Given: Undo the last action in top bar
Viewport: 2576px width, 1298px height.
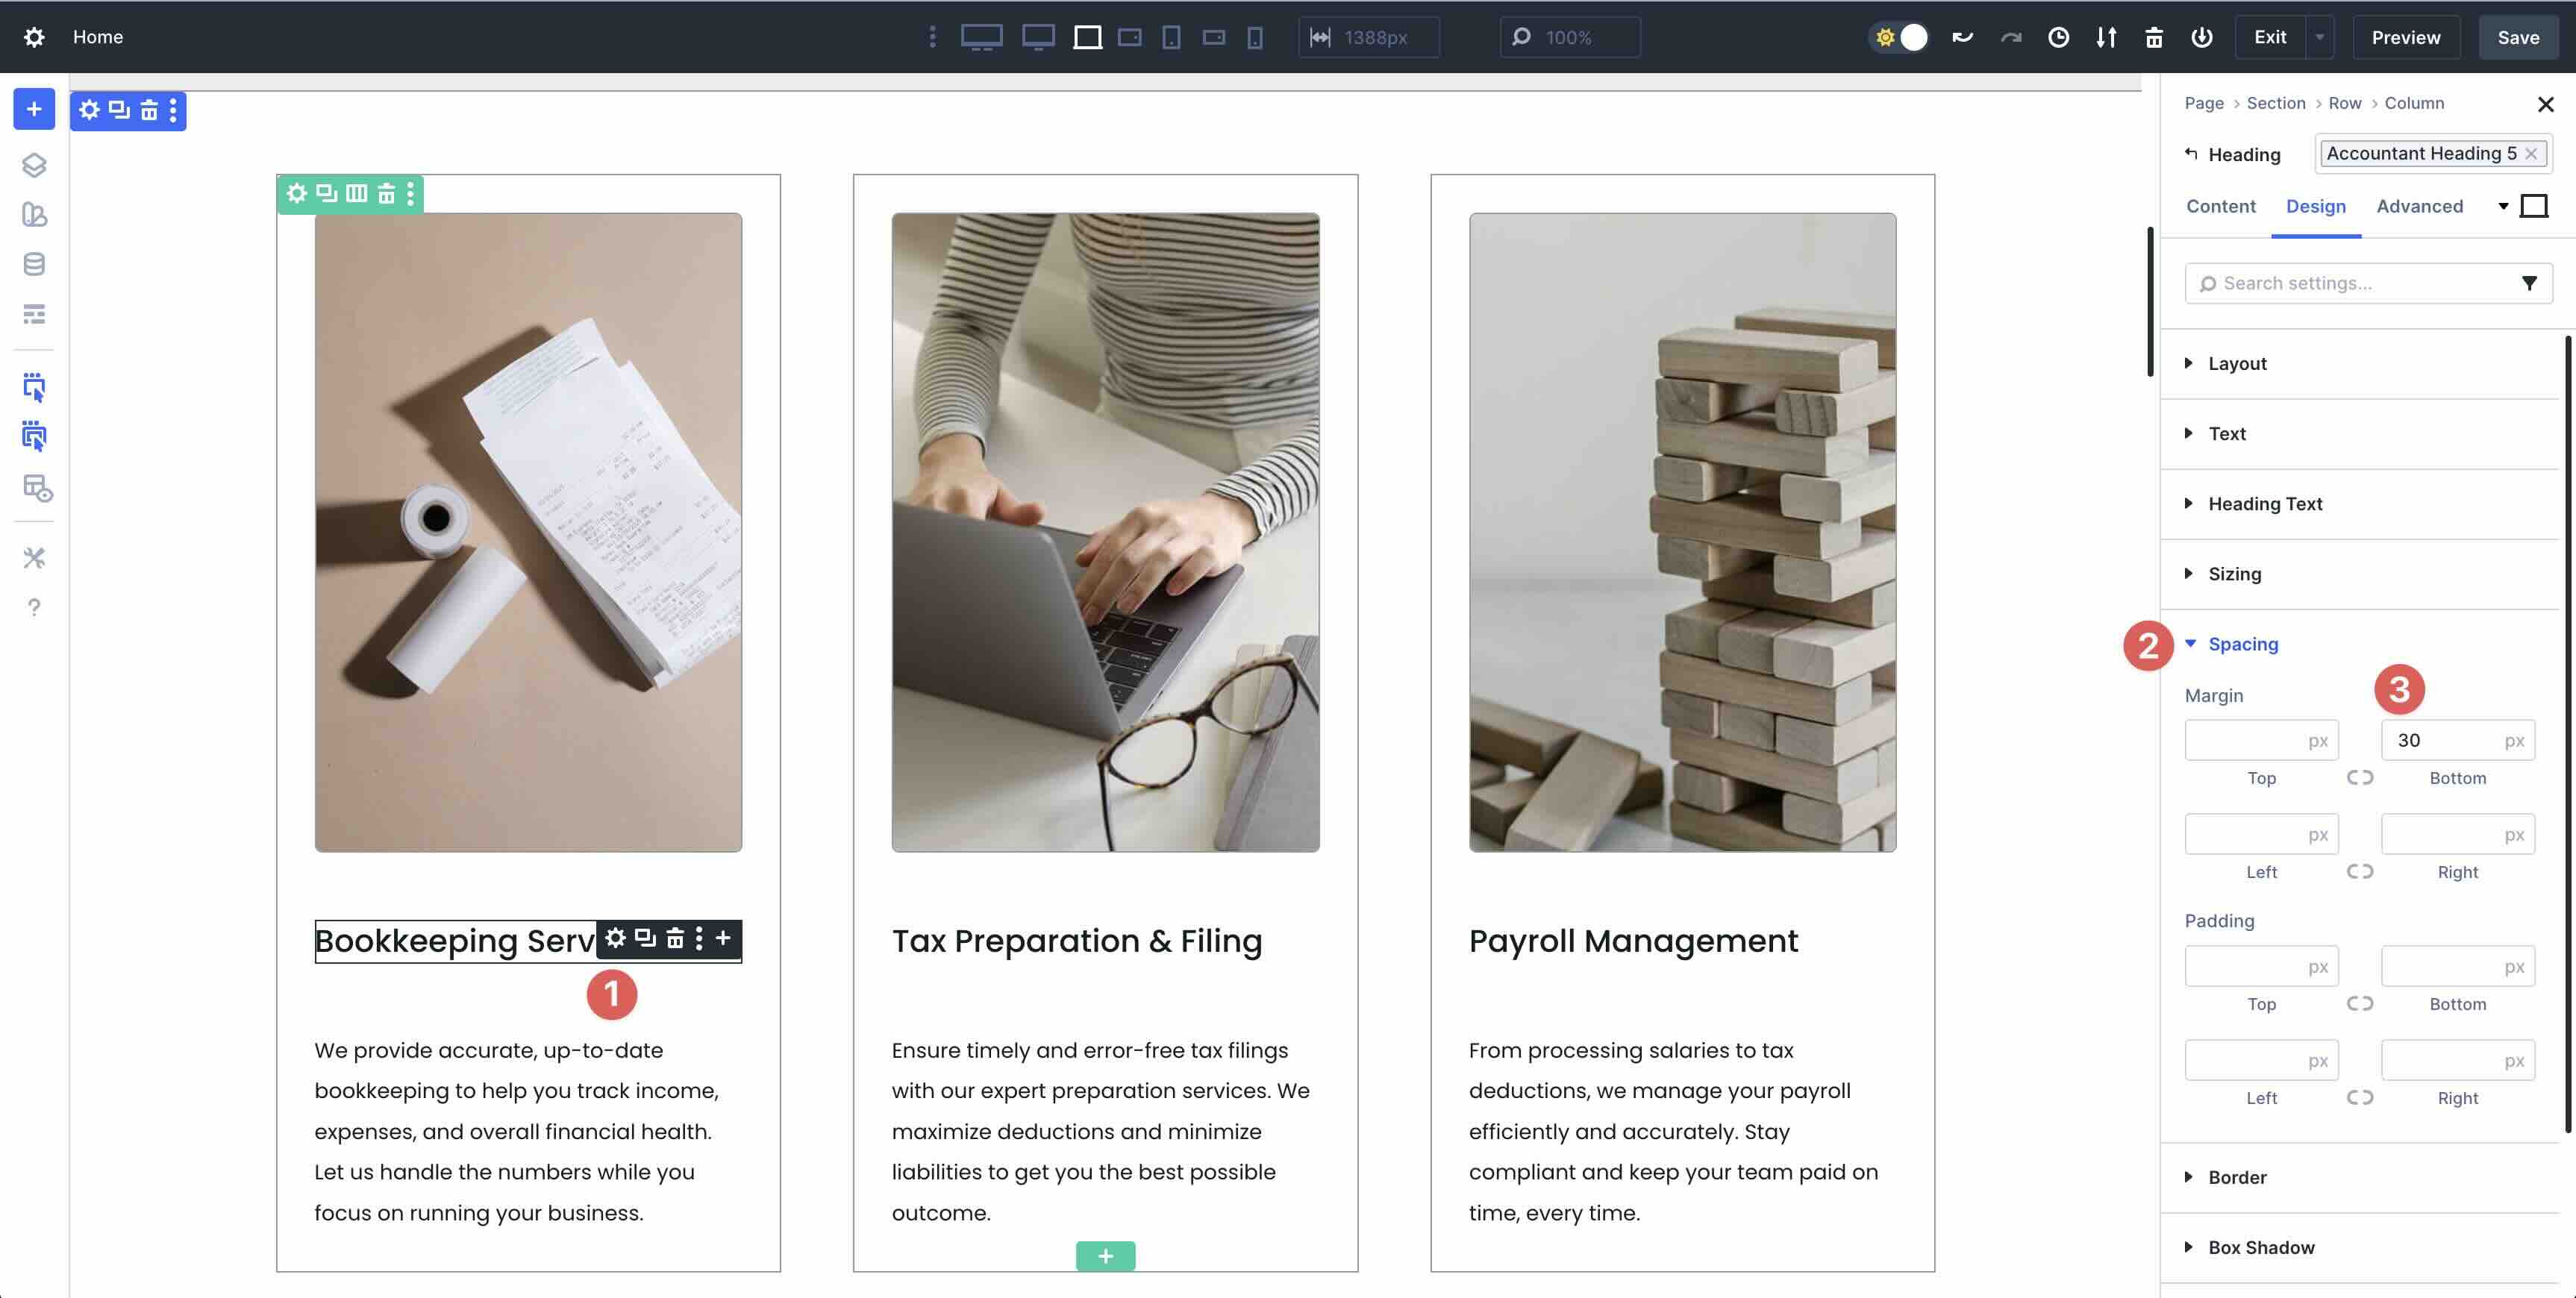Looking at the screenshot, I should (x=1962, y=37).
